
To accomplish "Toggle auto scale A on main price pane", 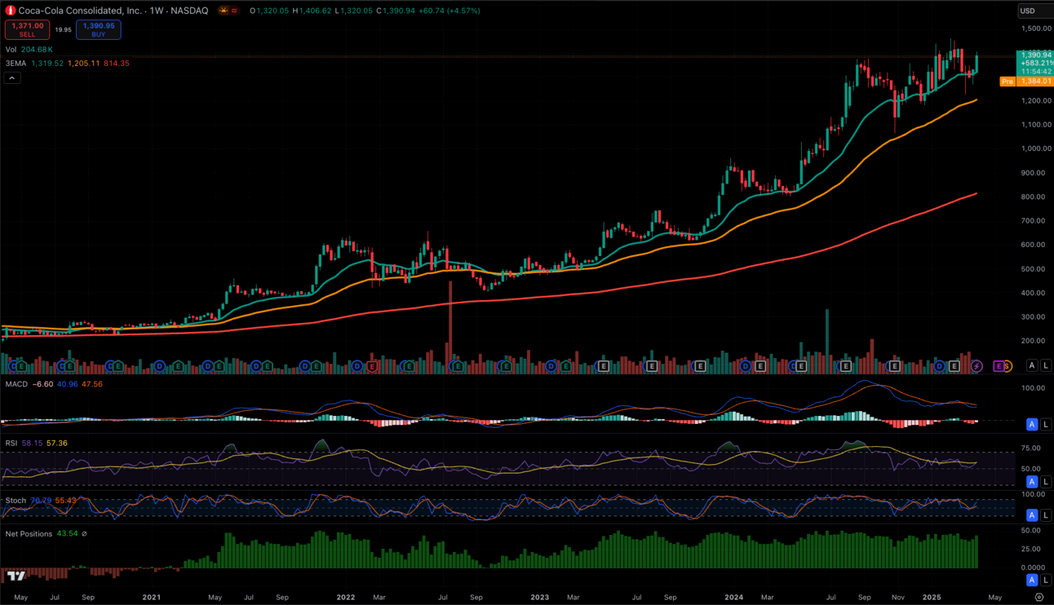I will [x=1032, y=365].
